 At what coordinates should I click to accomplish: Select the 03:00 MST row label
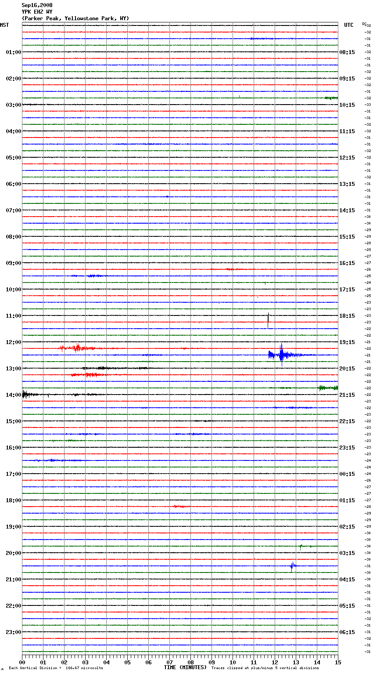click(14, 105)
